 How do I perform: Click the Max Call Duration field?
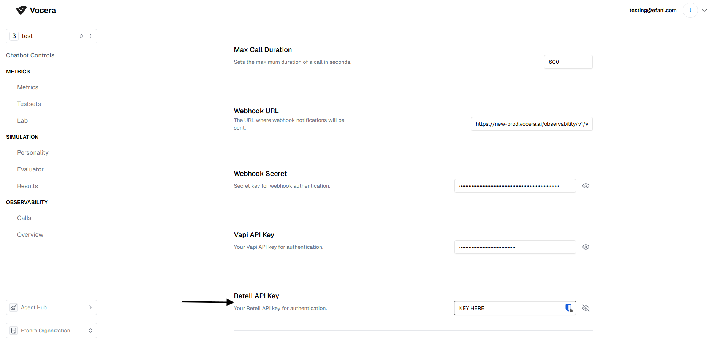568,62
